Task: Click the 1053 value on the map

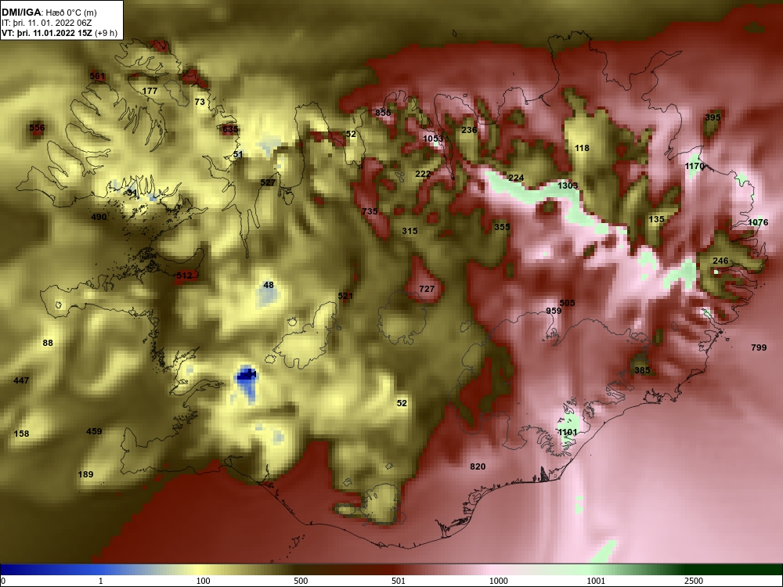Action: (433, 139)
